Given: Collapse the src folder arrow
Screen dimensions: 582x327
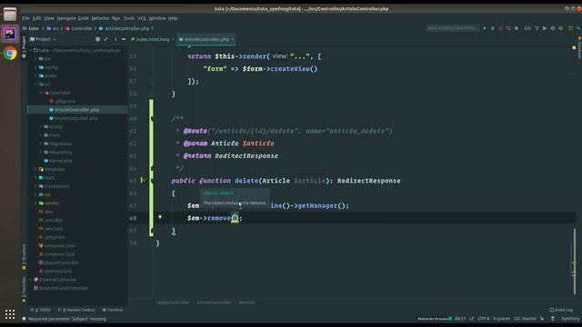Looking at the screenshot, I should pyautogui.click(x=36, y=84).
